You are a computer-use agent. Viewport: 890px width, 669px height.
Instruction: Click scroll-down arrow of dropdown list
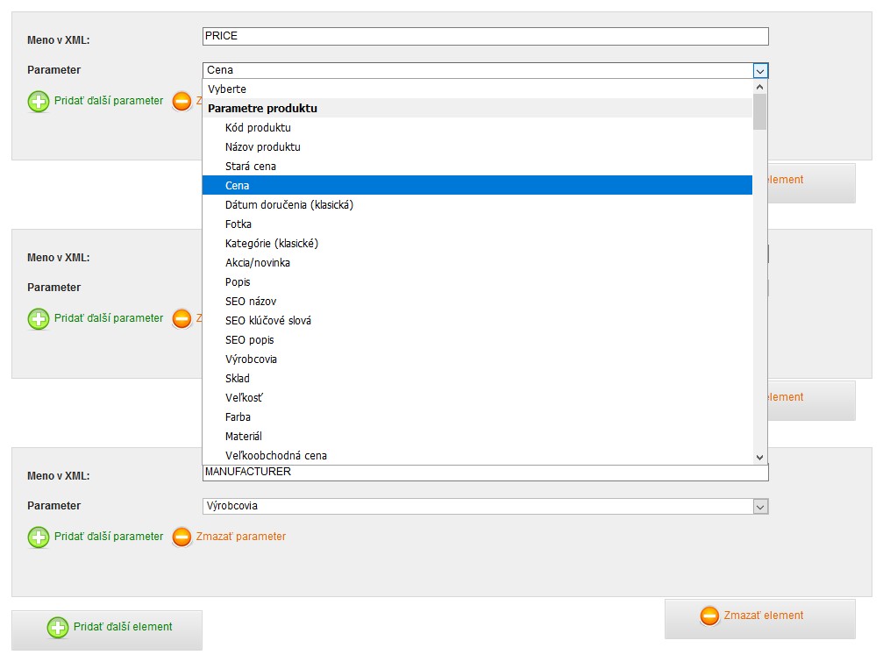pyautogui.click(x=760, y=457)
